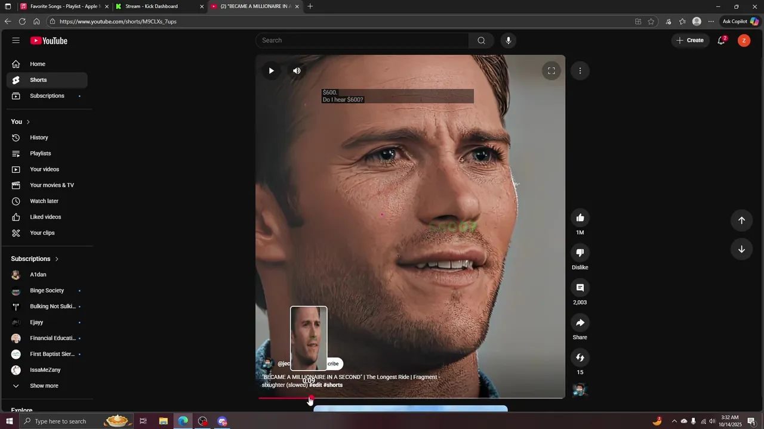This screenshot has height=429, width=764.
Task: Close the Kick Dashboard tab
Action: pyautogui.click(x=202, y=7)
